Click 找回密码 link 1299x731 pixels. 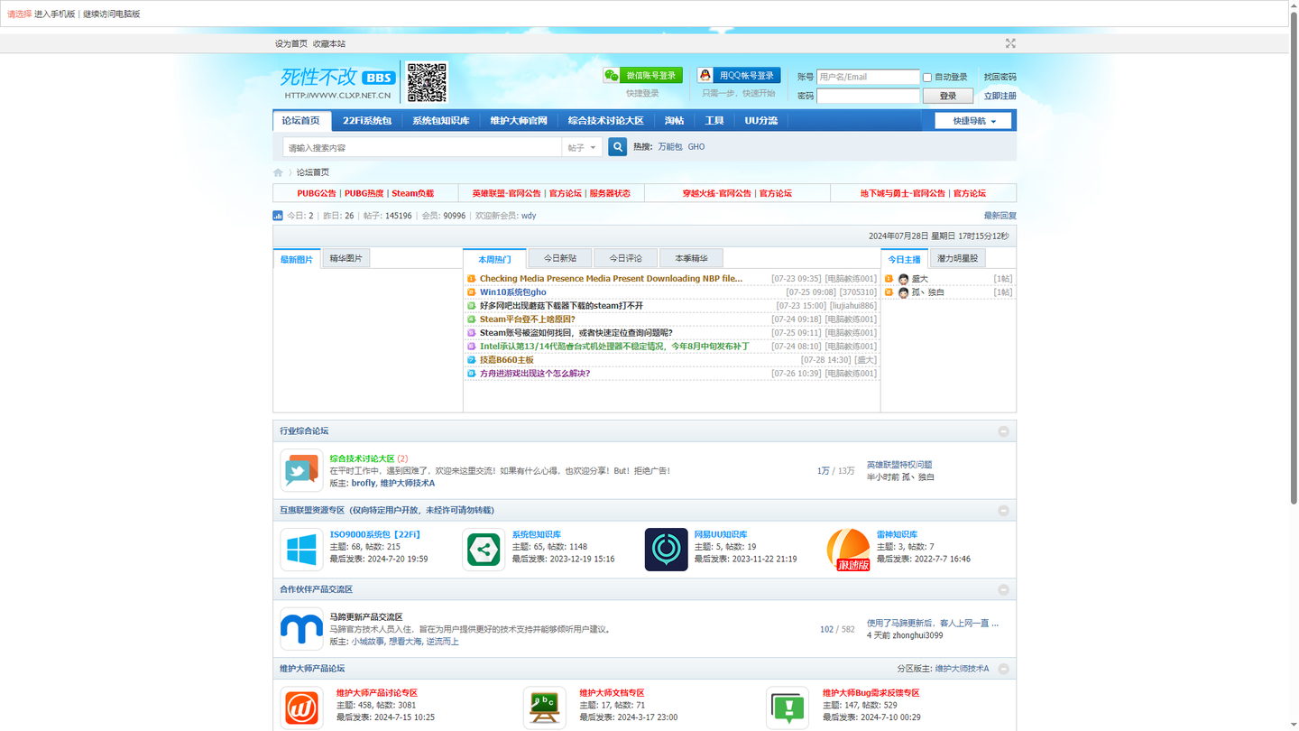pyautogui.click(x=1000, y=78)
